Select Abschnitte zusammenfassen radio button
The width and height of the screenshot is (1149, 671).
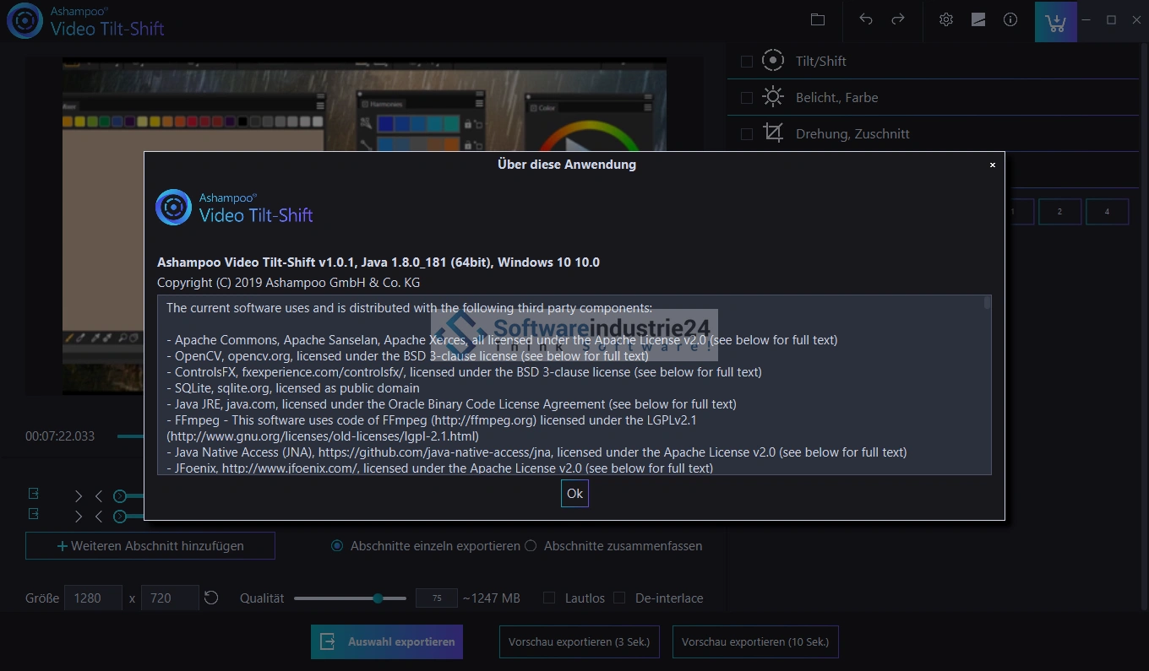531,546
